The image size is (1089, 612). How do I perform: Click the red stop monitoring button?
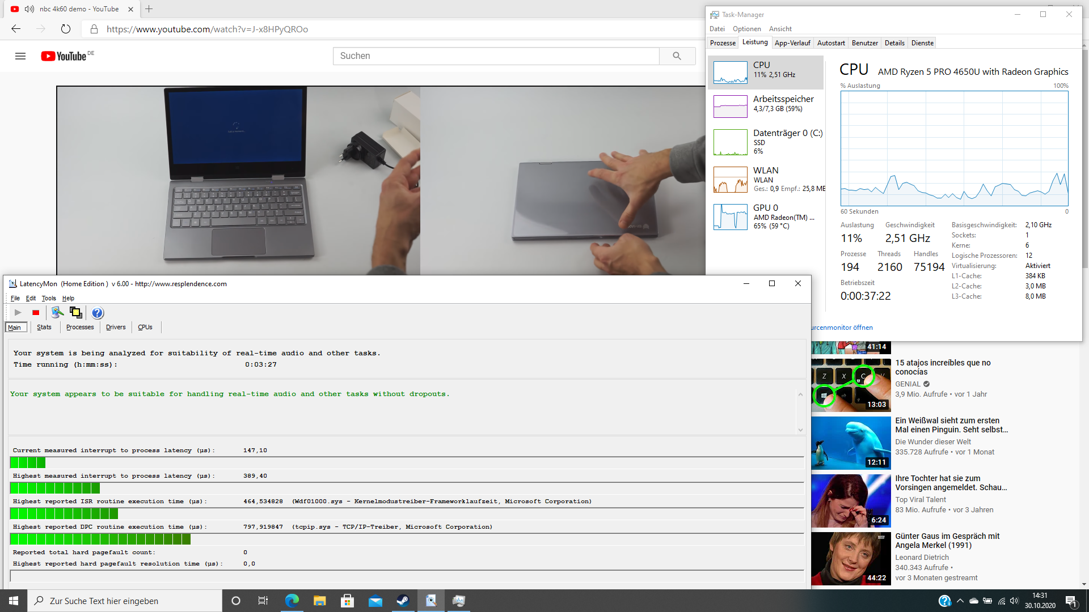[36, 313]
